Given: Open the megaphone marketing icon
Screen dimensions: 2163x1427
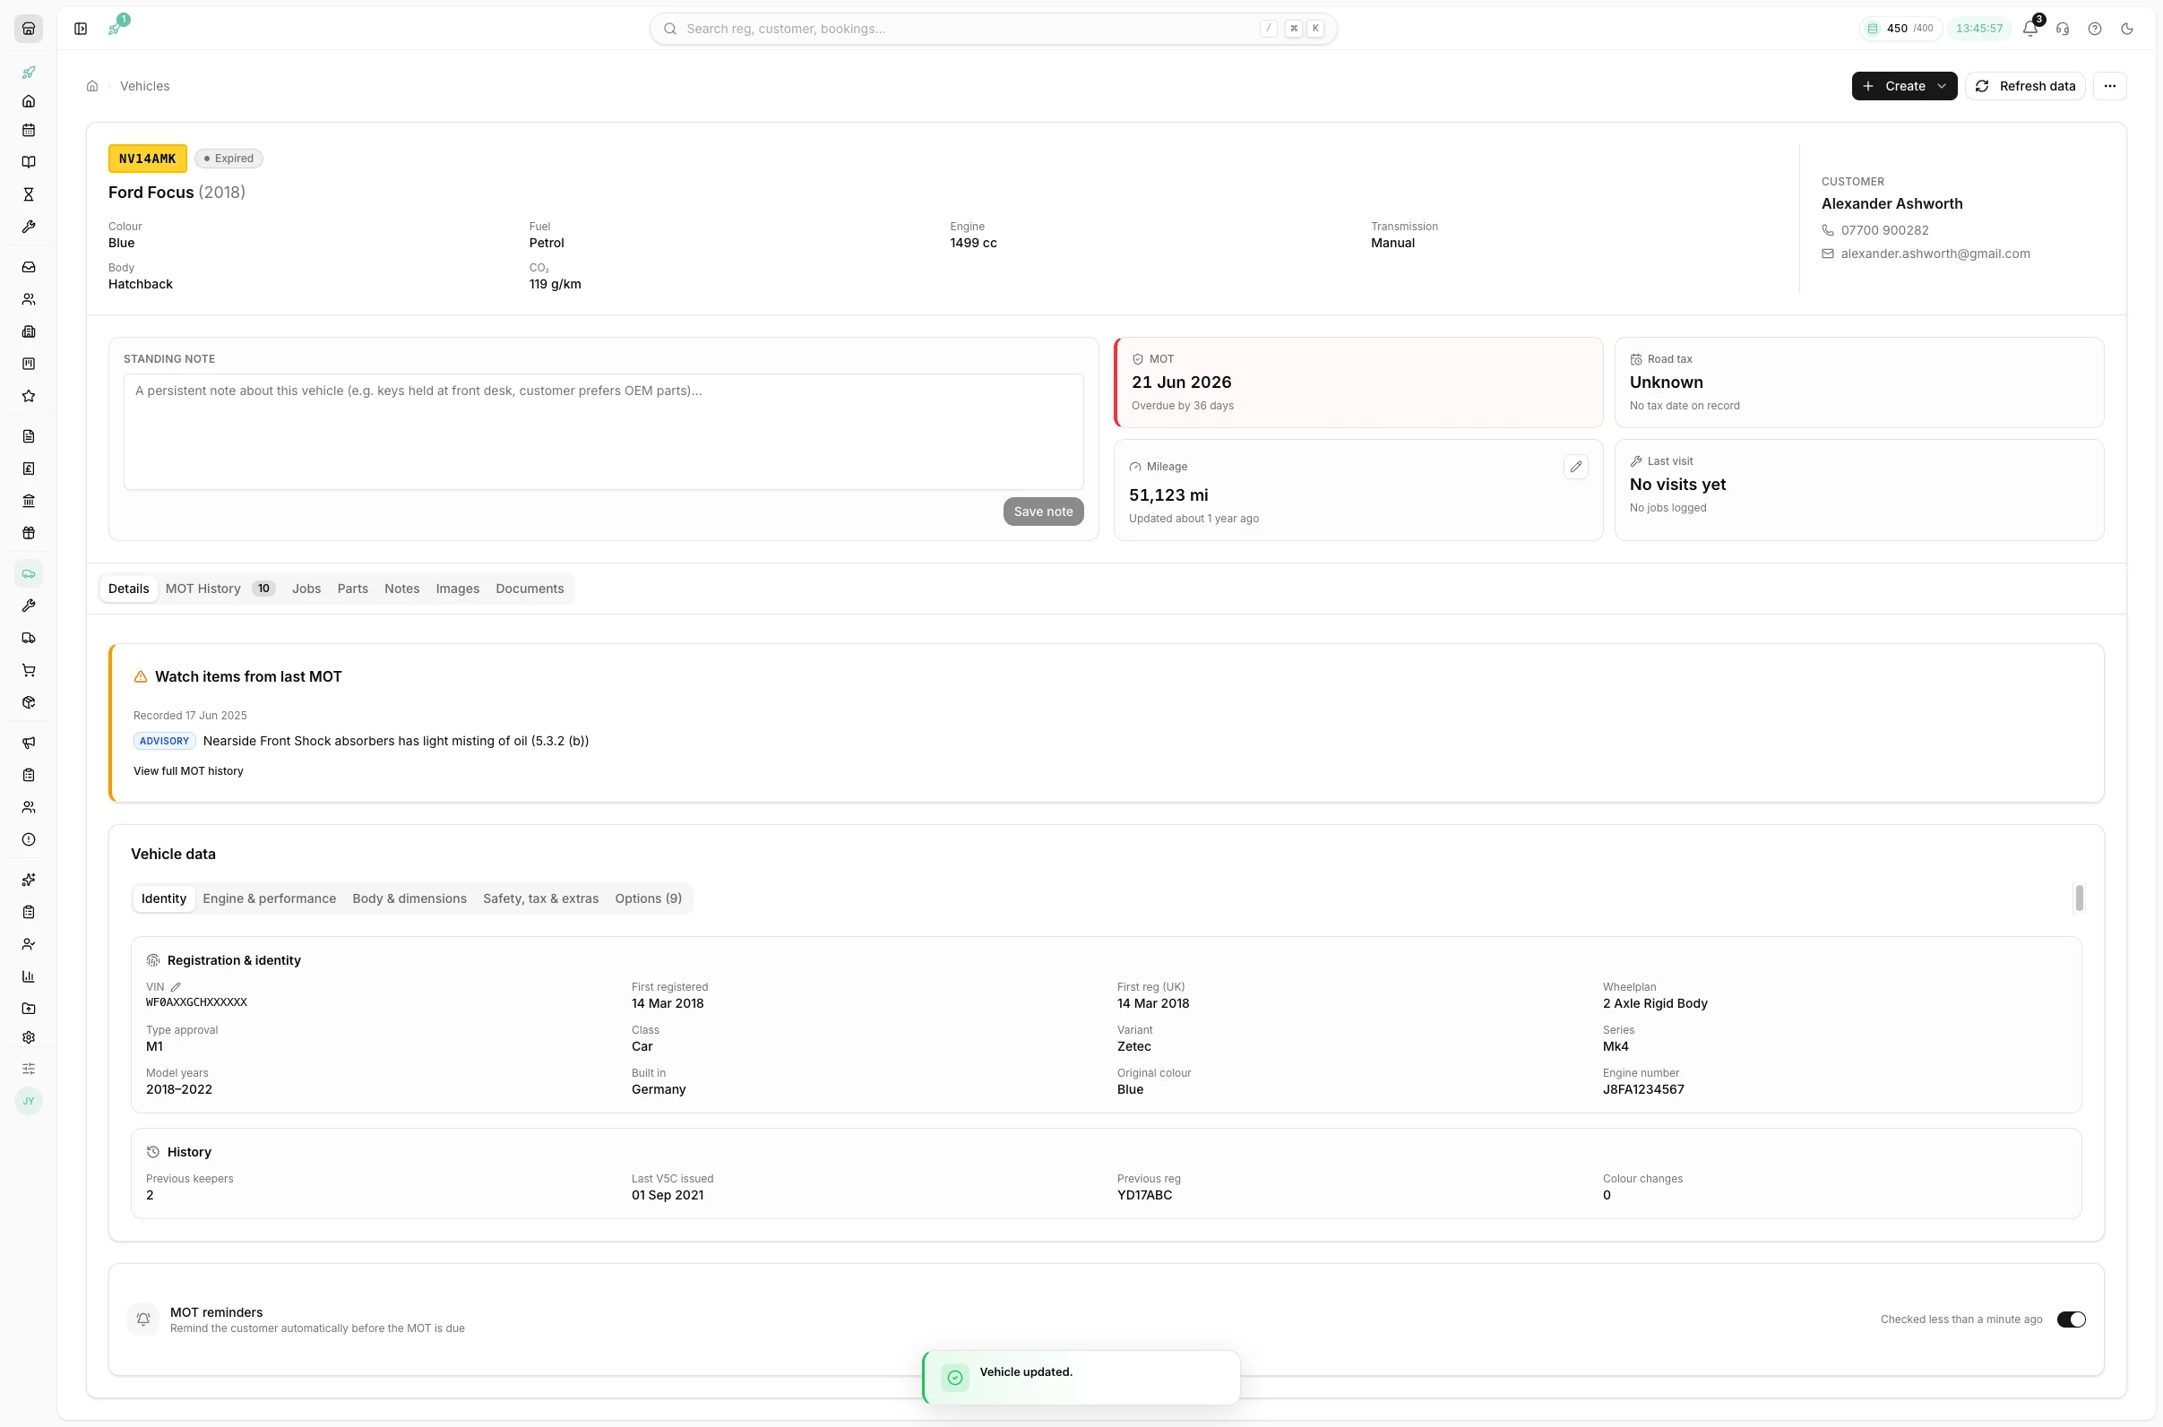Looking at the screenshot, I should click(x=28, y=743).
